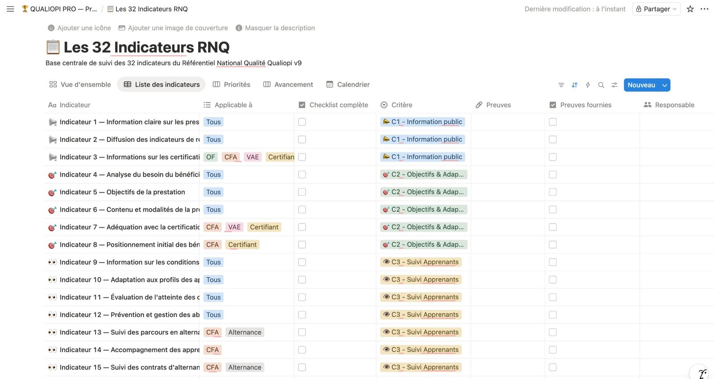
Task: Add page to favorites with star icon
Action: pyautogui.click(x=690, y=9)
